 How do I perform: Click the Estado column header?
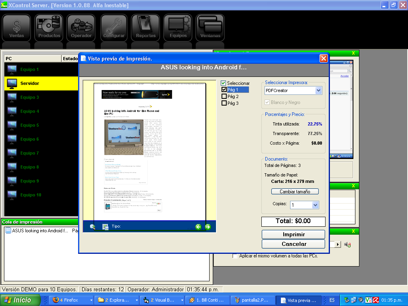(x=70, y=59)
